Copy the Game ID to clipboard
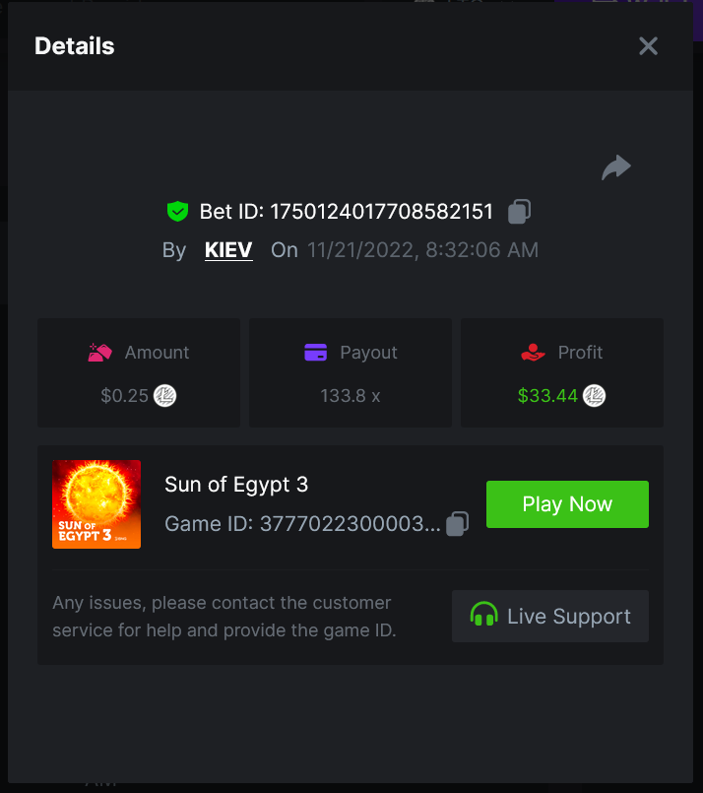The height and width of the screenshot is (793, 703). click(457, 524)
